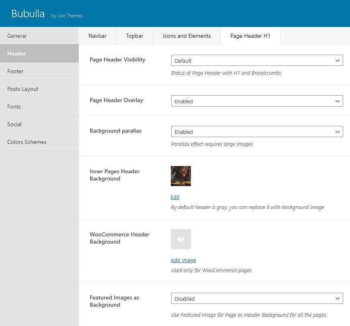Open the Fonts settings section
This screenshot has width=350, height=326.
pos(39,107)
